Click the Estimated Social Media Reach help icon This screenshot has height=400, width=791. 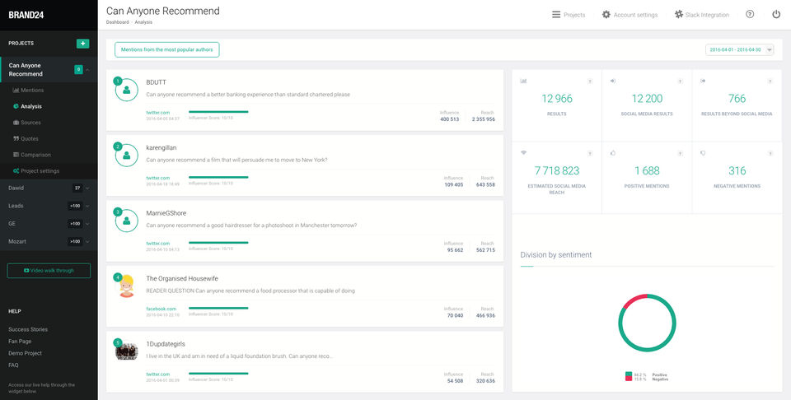pos(589,154)
